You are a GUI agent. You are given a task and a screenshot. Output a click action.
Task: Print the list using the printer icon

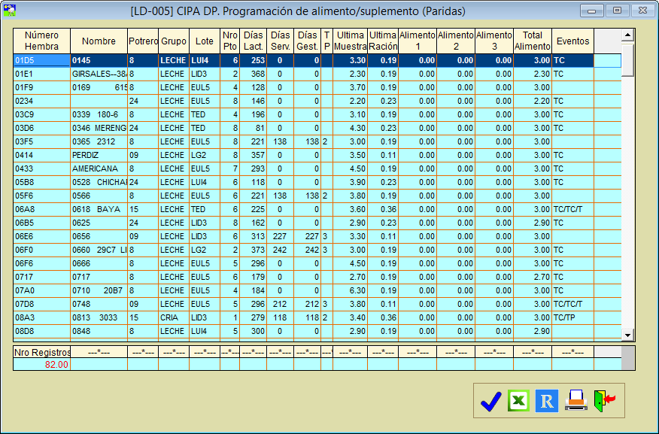(576, 401)
